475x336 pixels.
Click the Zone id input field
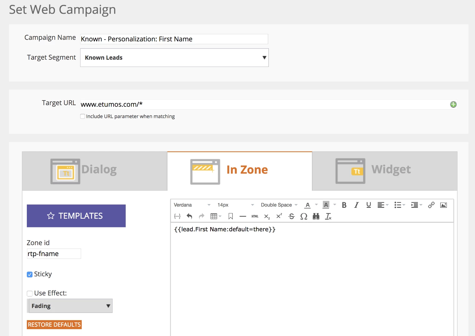click(54, 254)
